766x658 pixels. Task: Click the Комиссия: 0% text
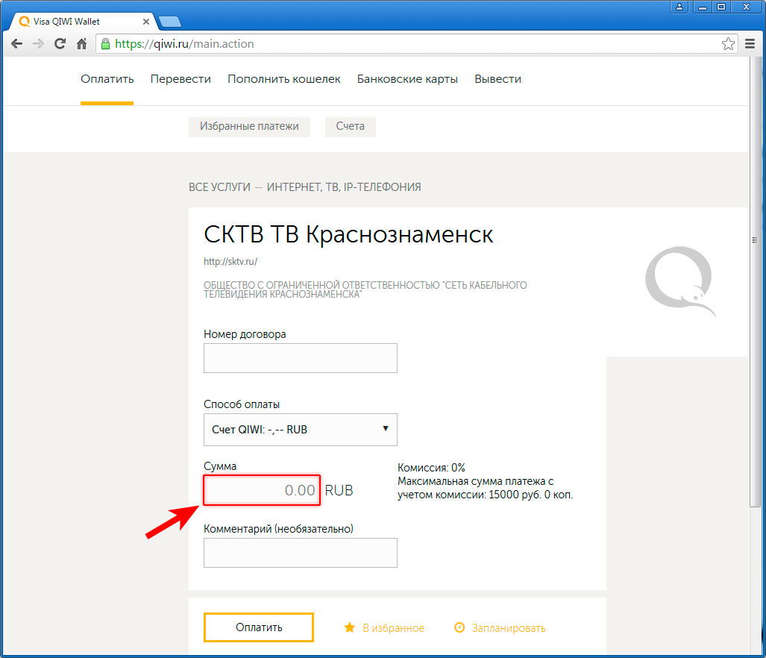431,468
